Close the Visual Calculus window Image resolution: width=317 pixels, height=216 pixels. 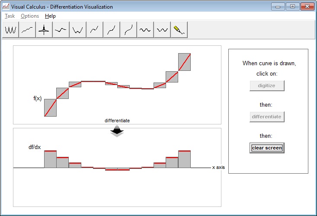pyautogui.click(x=307, y=6)
